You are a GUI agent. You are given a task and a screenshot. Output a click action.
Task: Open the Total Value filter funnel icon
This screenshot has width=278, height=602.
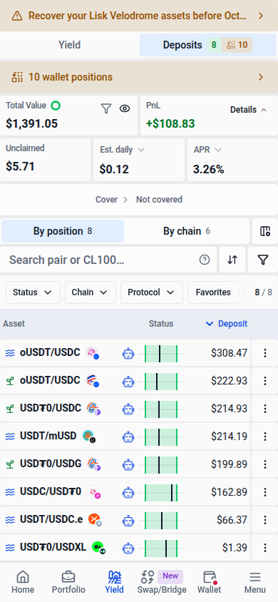105,109
